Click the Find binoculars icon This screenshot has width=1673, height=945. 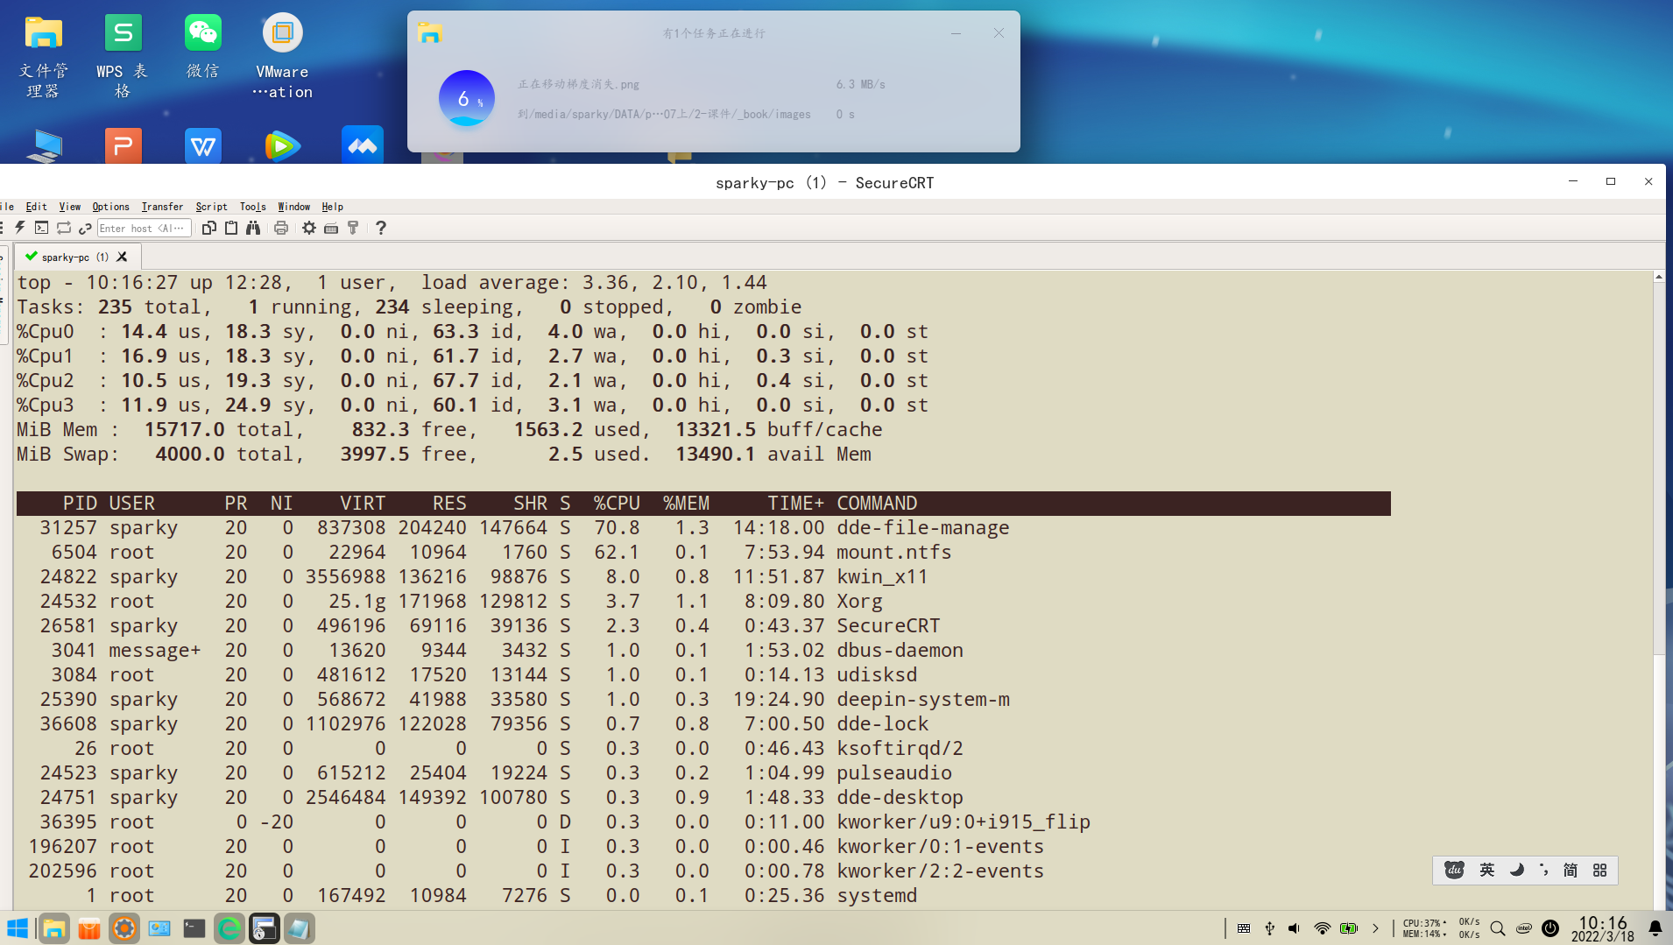coord(253,228)
